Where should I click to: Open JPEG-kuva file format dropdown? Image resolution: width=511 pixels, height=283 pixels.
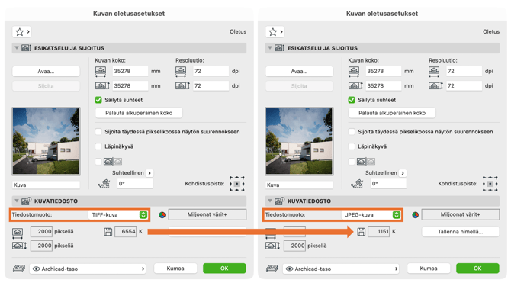[x=371, y=214]
